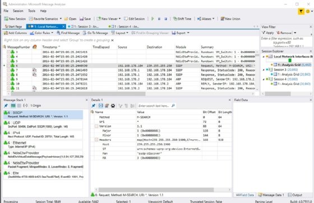Click the Details search text field
The image size is (314, 203).
click(x=154, y=106)
